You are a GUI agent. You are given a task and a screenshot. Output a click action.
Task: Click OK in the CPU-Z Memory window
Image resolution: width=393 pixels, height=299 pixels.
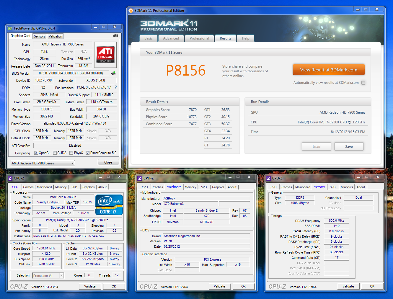pyautogui.click(x=372, y=286)
